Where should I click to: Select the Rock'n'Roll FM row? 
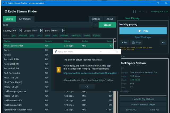[x=28, y=69]
